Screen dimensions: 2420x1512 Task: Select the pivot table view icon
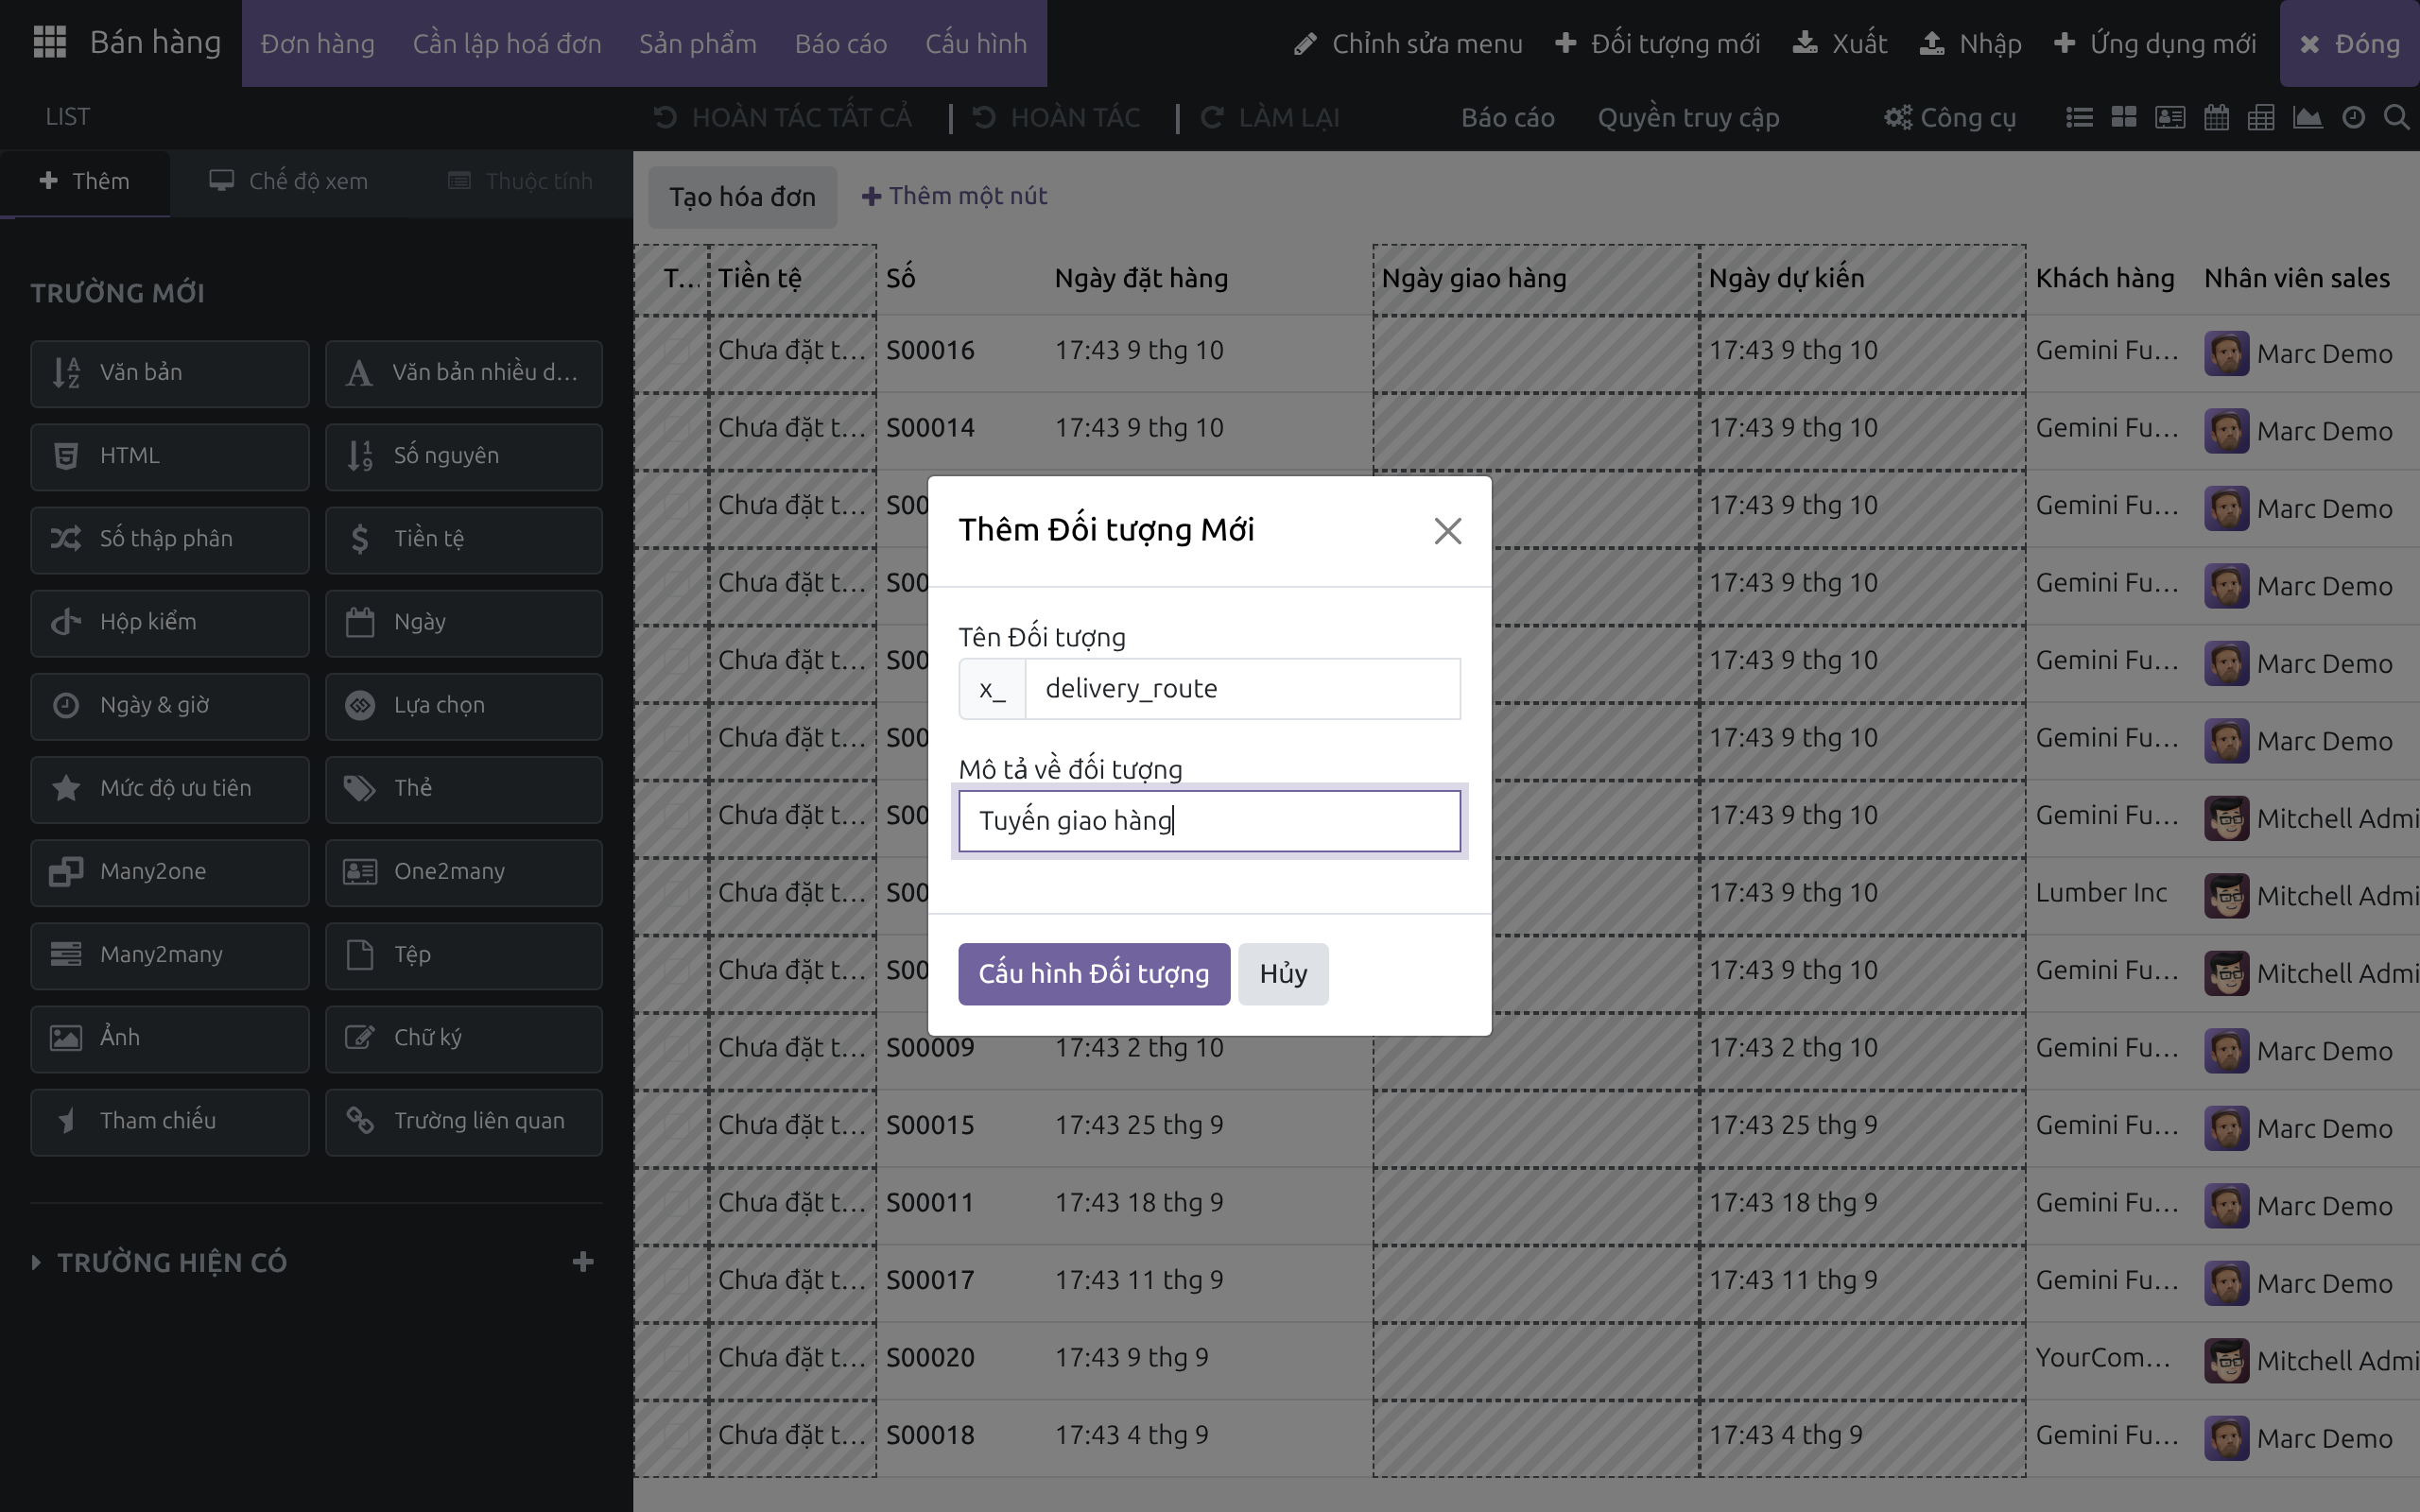2261,118
